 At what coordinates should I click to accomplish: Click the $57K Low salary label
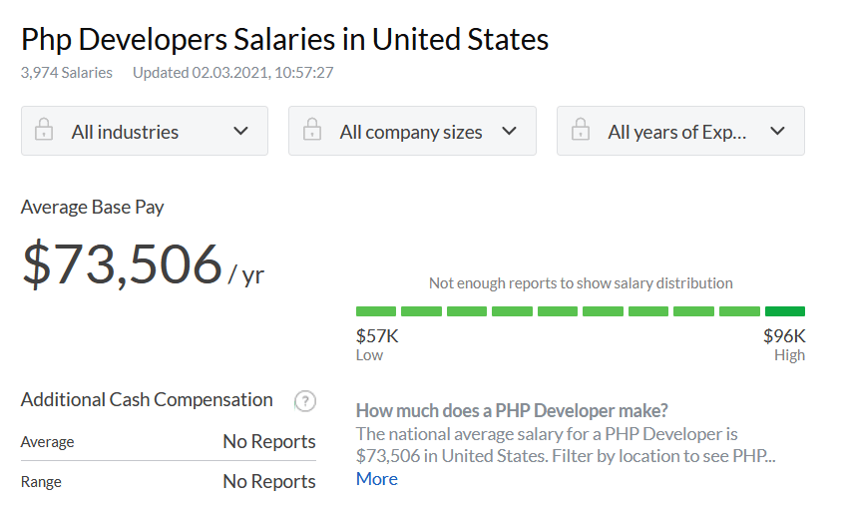click(377, 344)
